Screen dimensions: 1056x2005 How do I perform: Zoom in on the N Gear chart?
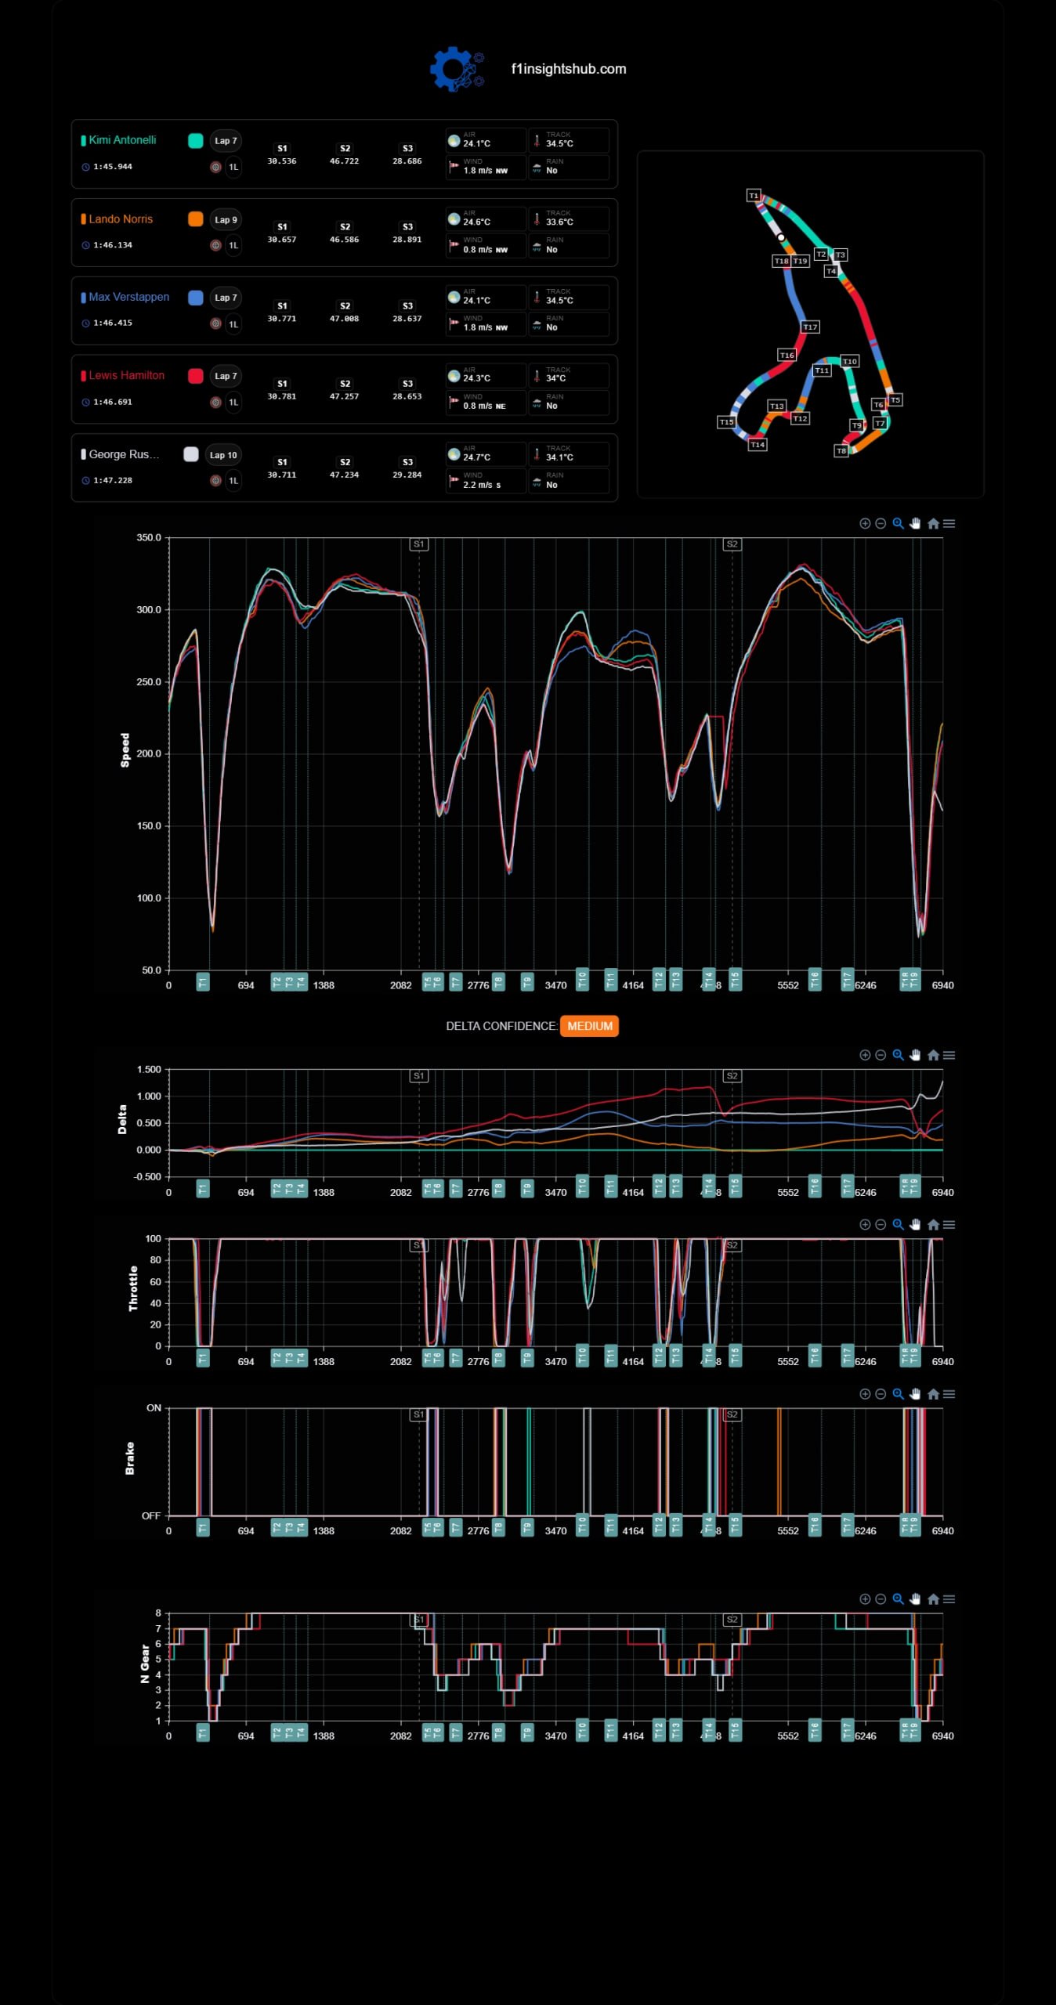point(865,1599)
